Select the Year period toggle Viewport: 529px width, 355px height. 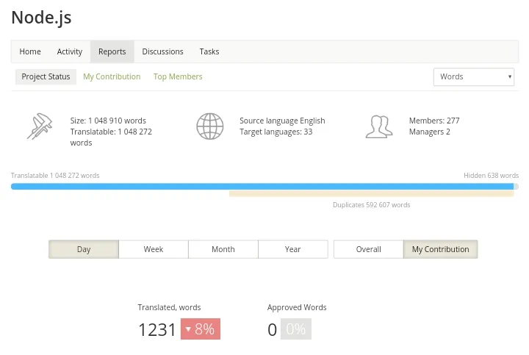tap(293, 249)
